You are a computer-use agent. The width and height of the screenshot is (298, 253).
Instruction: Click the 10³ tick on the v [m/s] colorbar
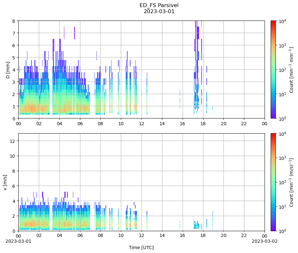pos(283,158)
